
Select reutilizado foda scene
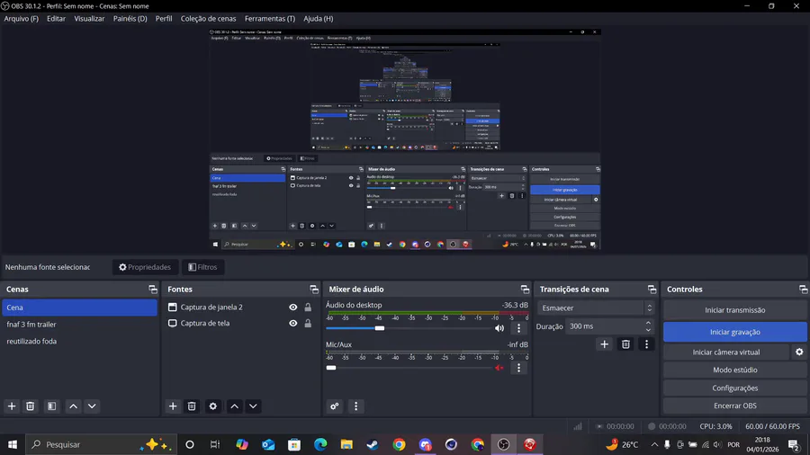coord(79,341)
